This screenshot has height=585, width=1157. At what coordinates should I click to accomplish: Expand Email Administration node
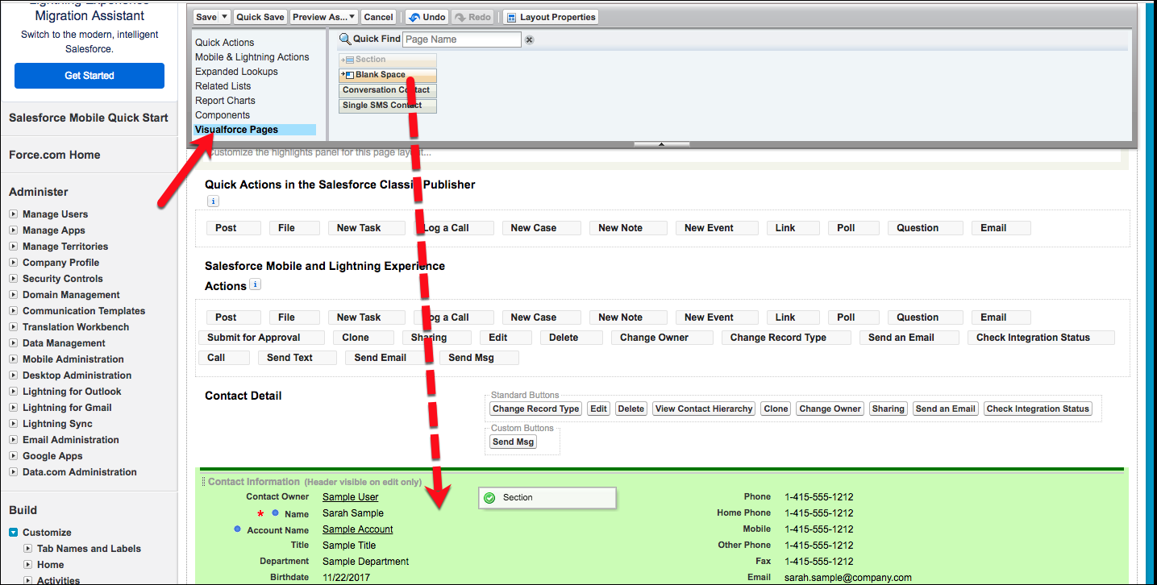pyautogui.click(x=14, y=440)
